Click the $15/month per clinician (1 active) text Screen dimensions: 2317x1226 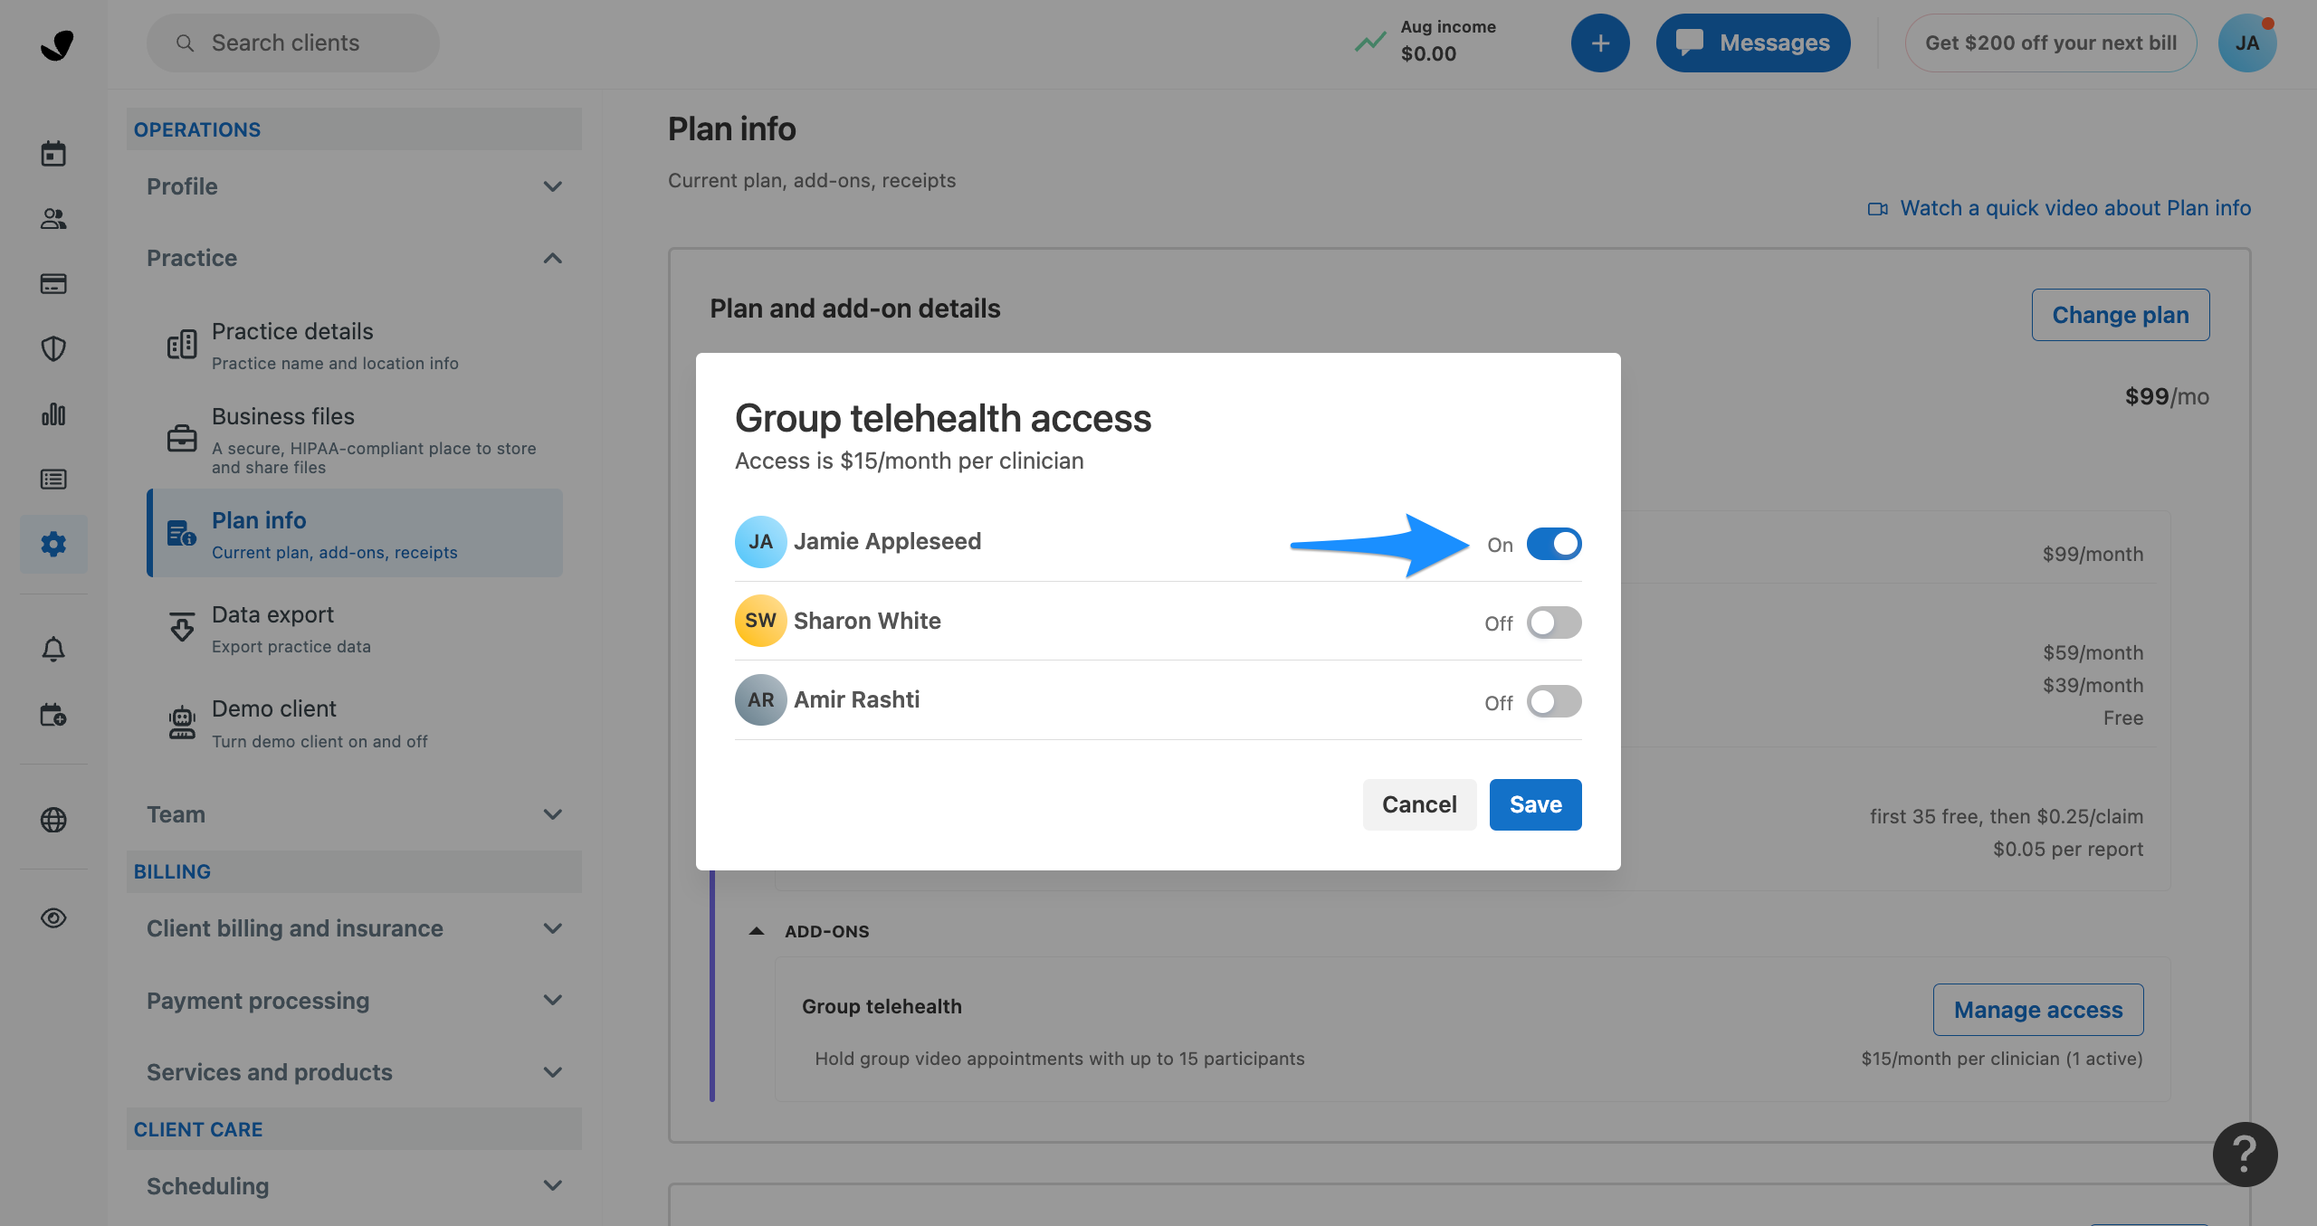point(2002,1059)
